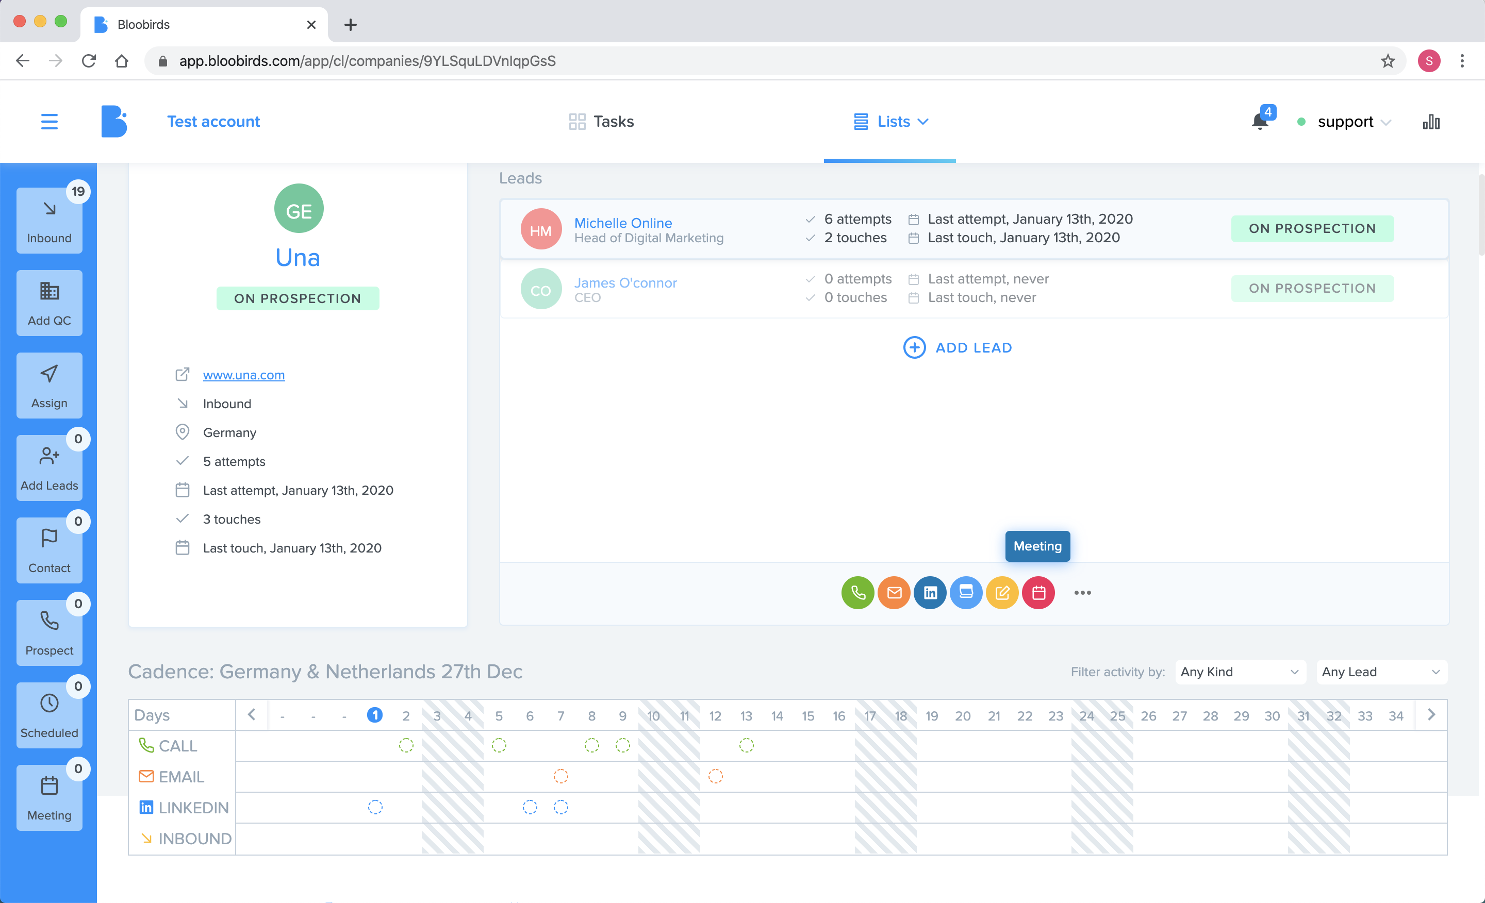This screenshot has width=1485, height=903.
Task: Click the Bloobirds logo icon
Action: click(114, 121)
